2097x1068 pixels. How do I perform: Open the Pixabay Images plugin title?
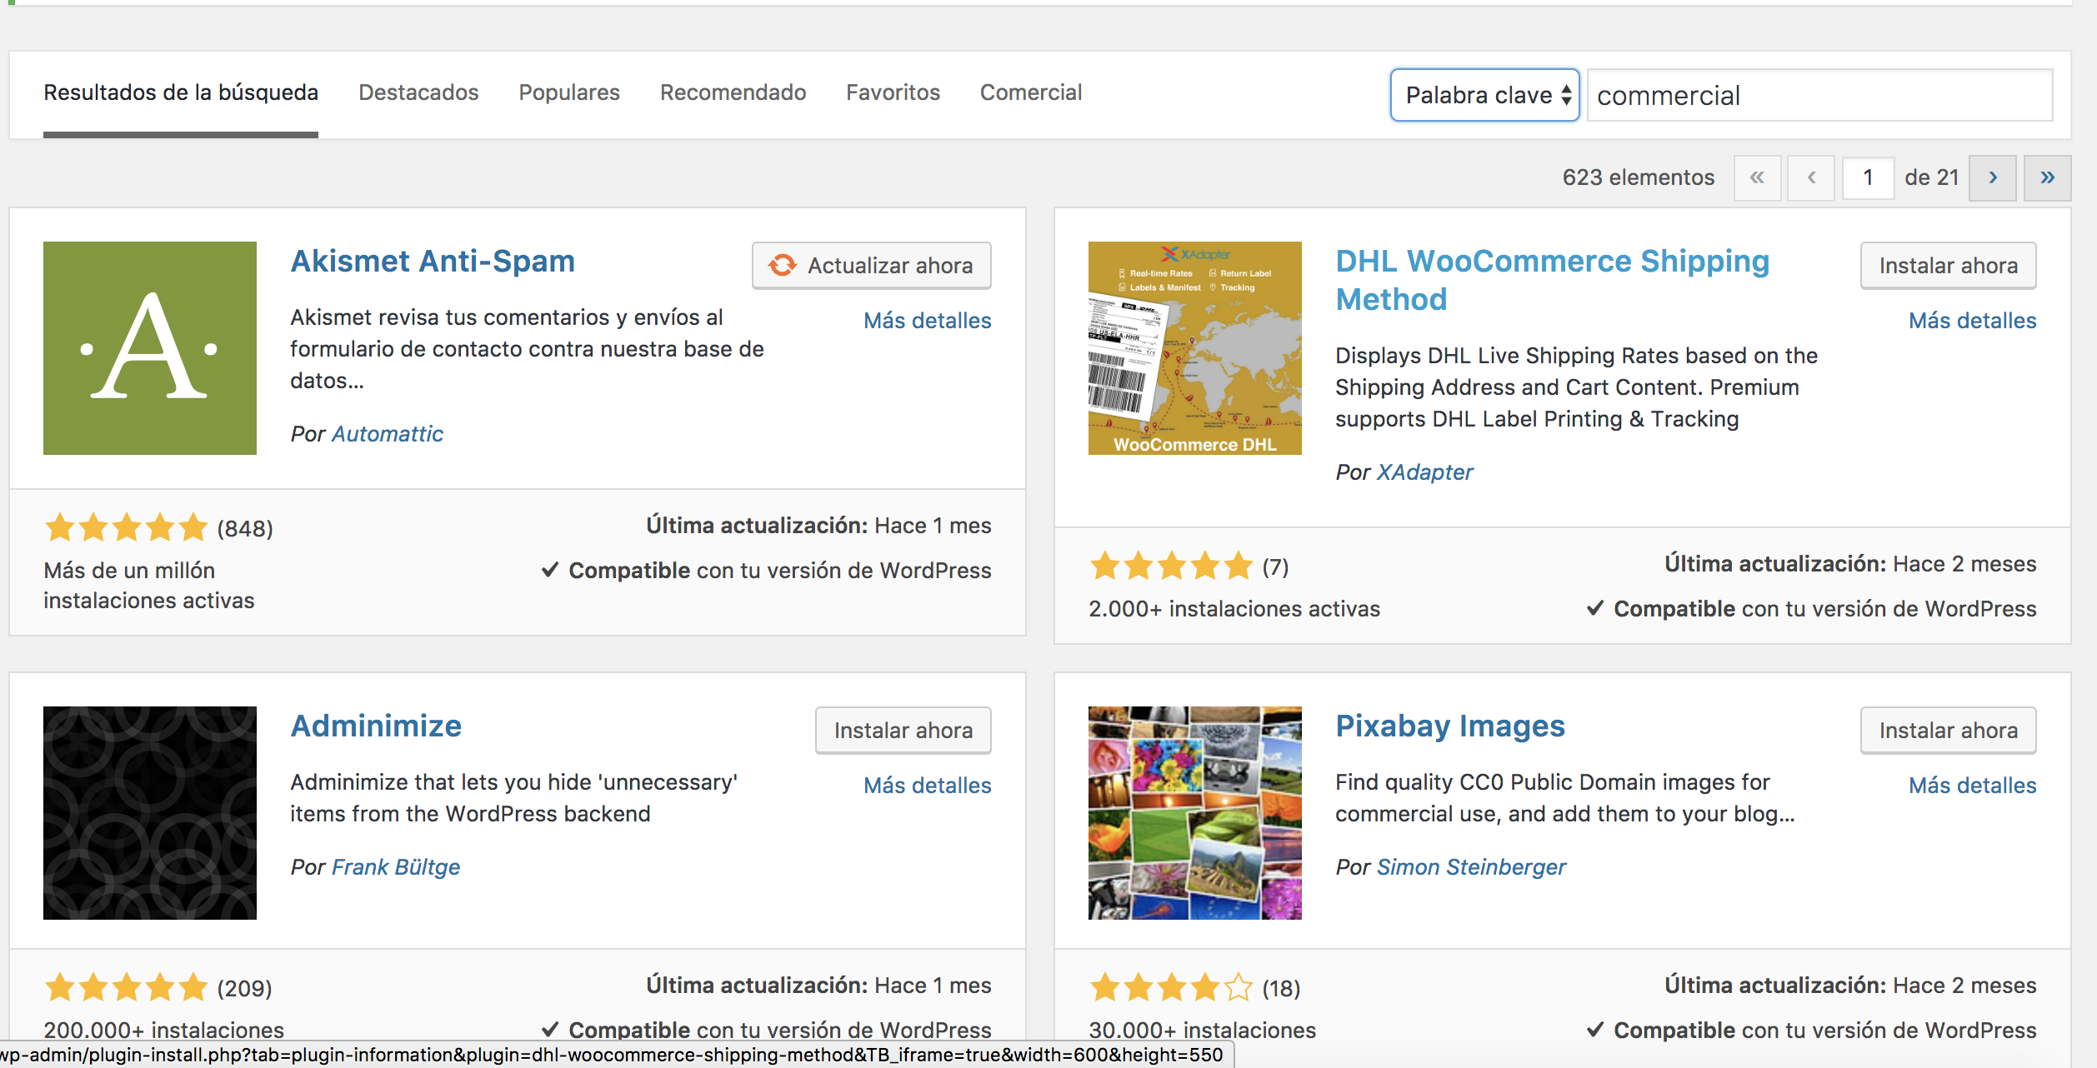tap(1450, 726)
